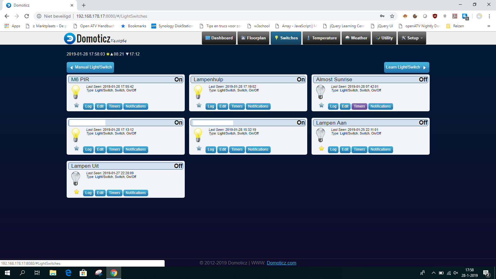Open the jQuery UI bookmark
Viewport: 496px width, 279px height.
click(x=382, y=26)
